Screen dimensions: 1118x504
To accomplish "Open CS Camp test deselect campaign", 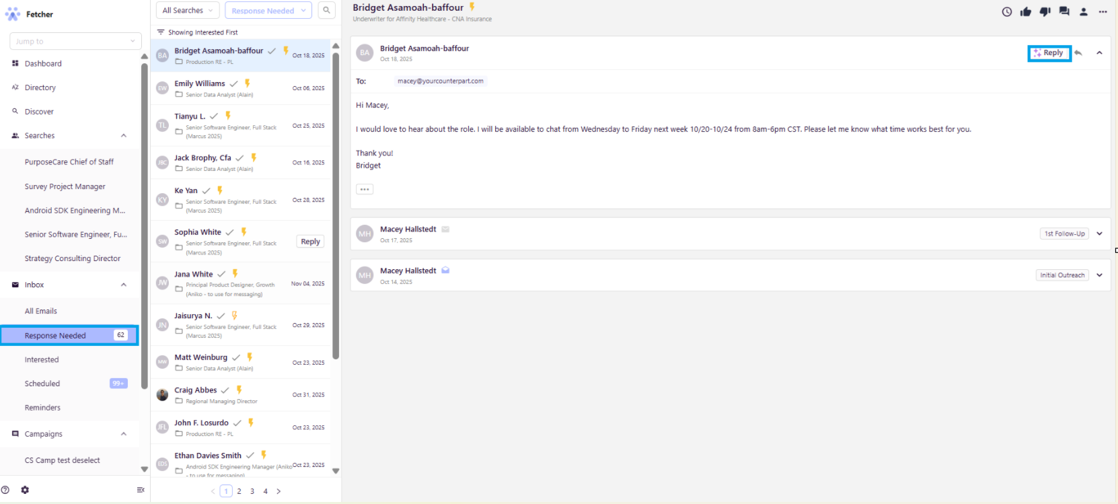I will 63,460.
